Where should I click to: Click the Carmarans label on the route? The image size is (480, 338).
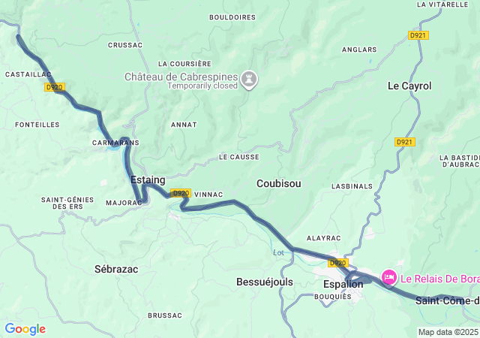click(x=115, y=143)
